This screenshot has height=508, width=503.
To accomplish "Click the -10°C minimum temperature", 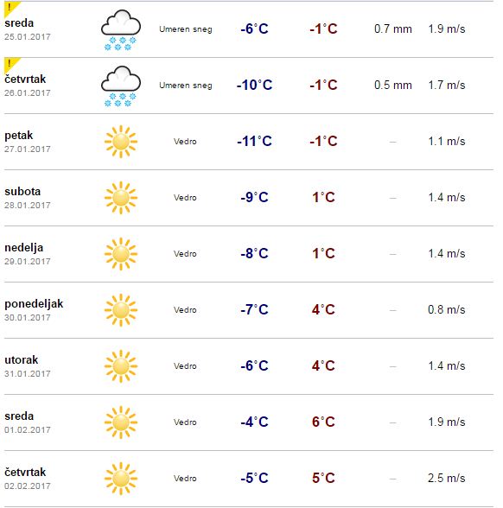I will [254, 85].
